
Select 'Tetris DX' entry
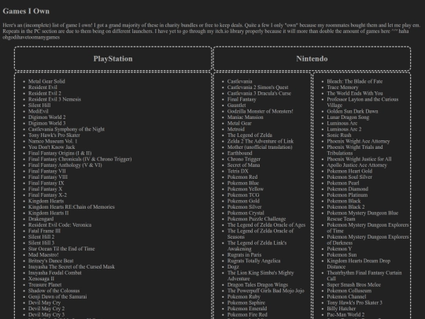click(x=238, y=171)
